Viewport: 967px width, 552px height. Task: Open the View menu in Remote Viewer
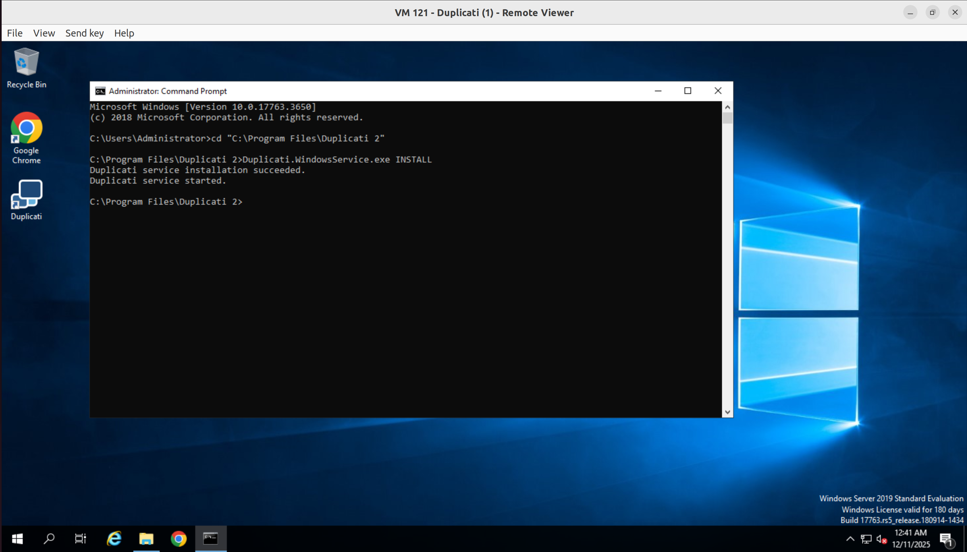[x=44, y=33]
